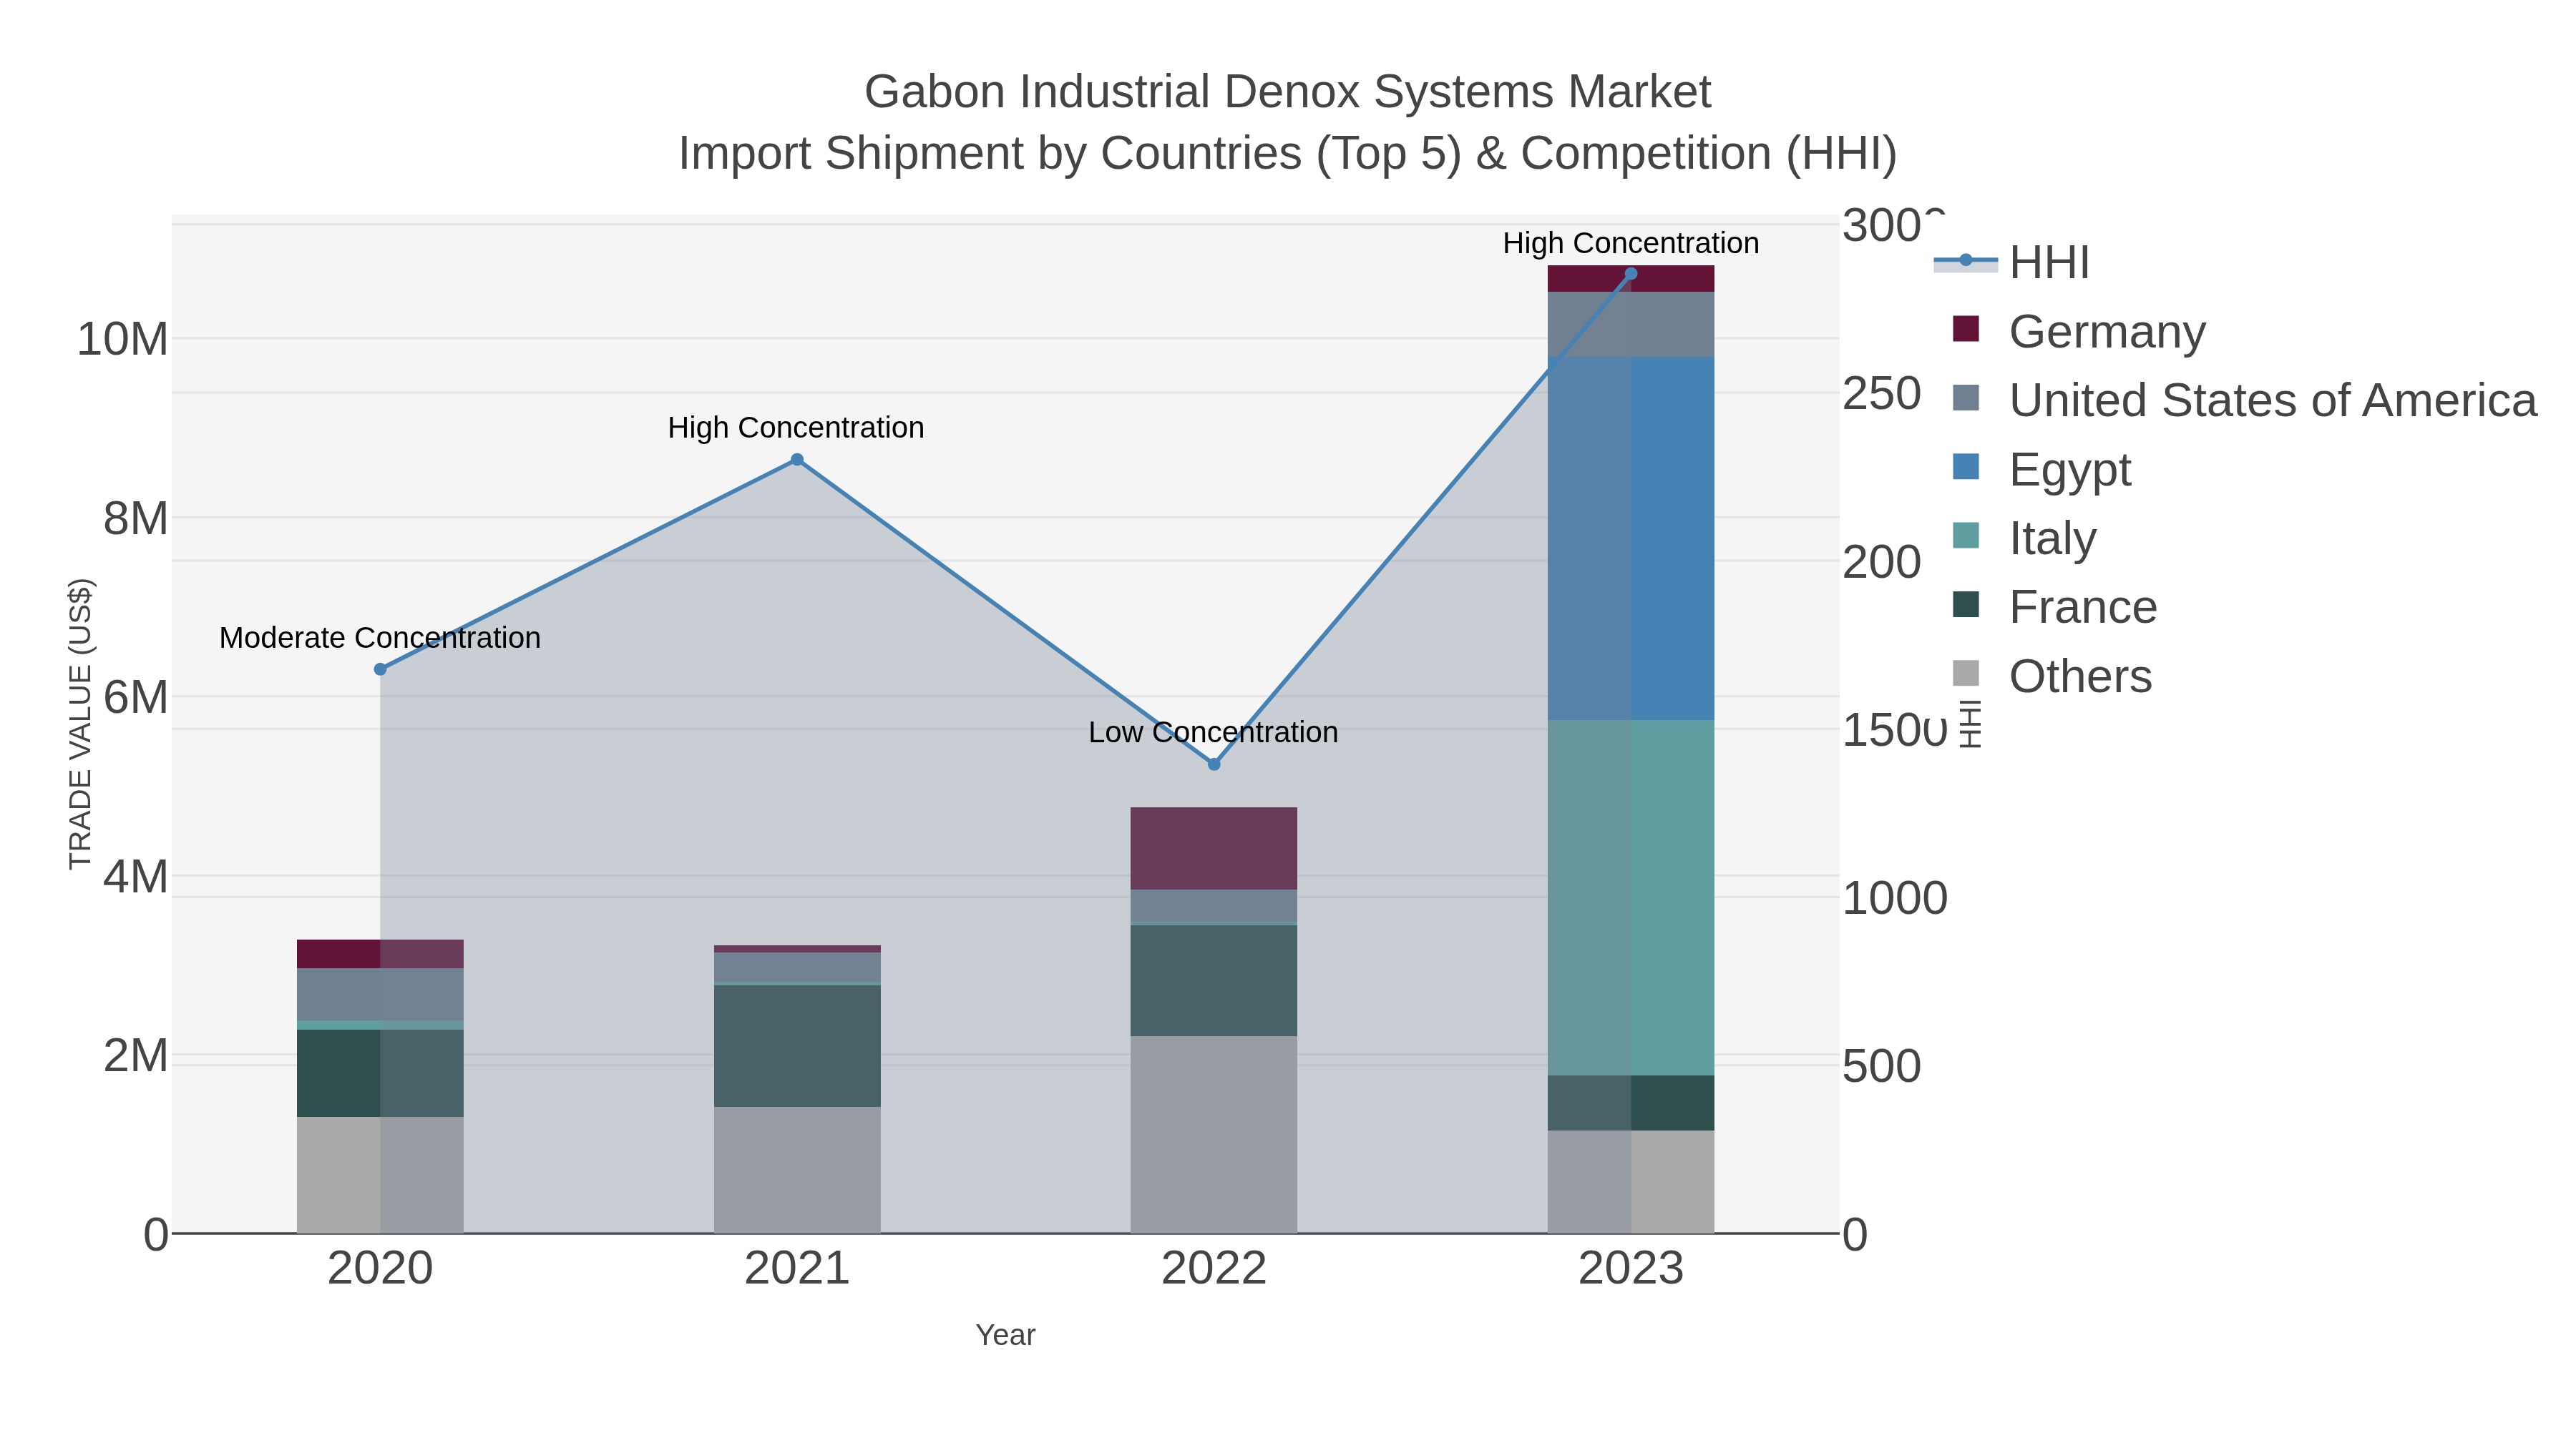Select the Italy segment of the 2023 bar

pyautogui.click(x=1631, y=898)
